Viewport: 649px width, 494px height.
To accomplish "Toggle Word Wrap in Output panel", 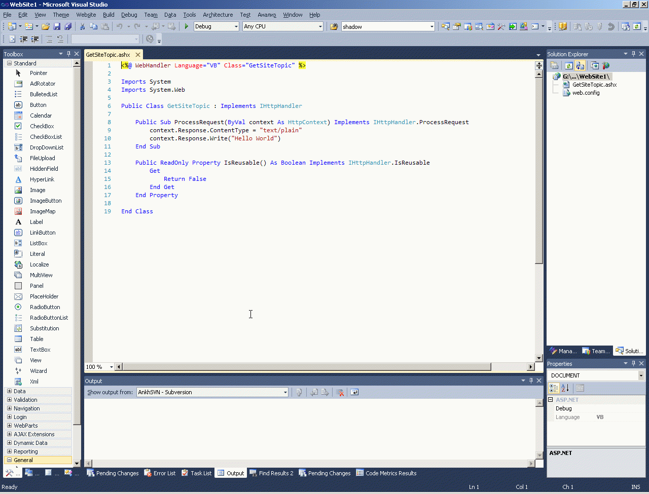I will 354,392.
